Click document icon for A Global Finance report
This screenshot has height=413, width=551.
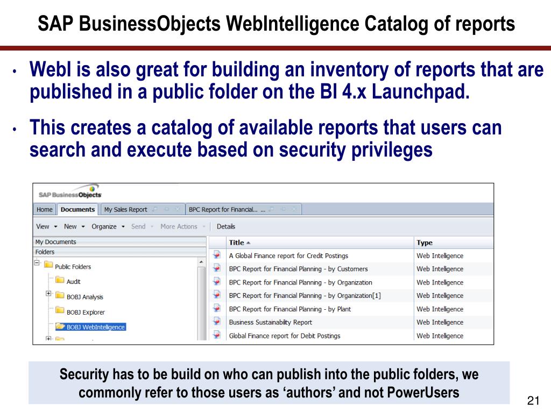[217, 255]
